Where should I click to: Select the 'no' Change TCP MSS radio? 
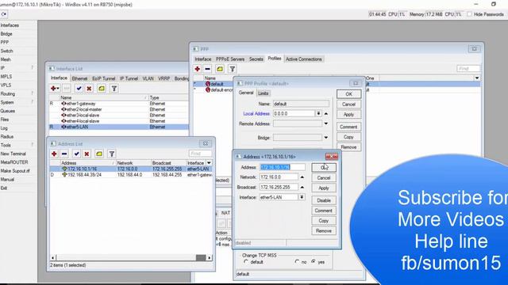(297, 261)
